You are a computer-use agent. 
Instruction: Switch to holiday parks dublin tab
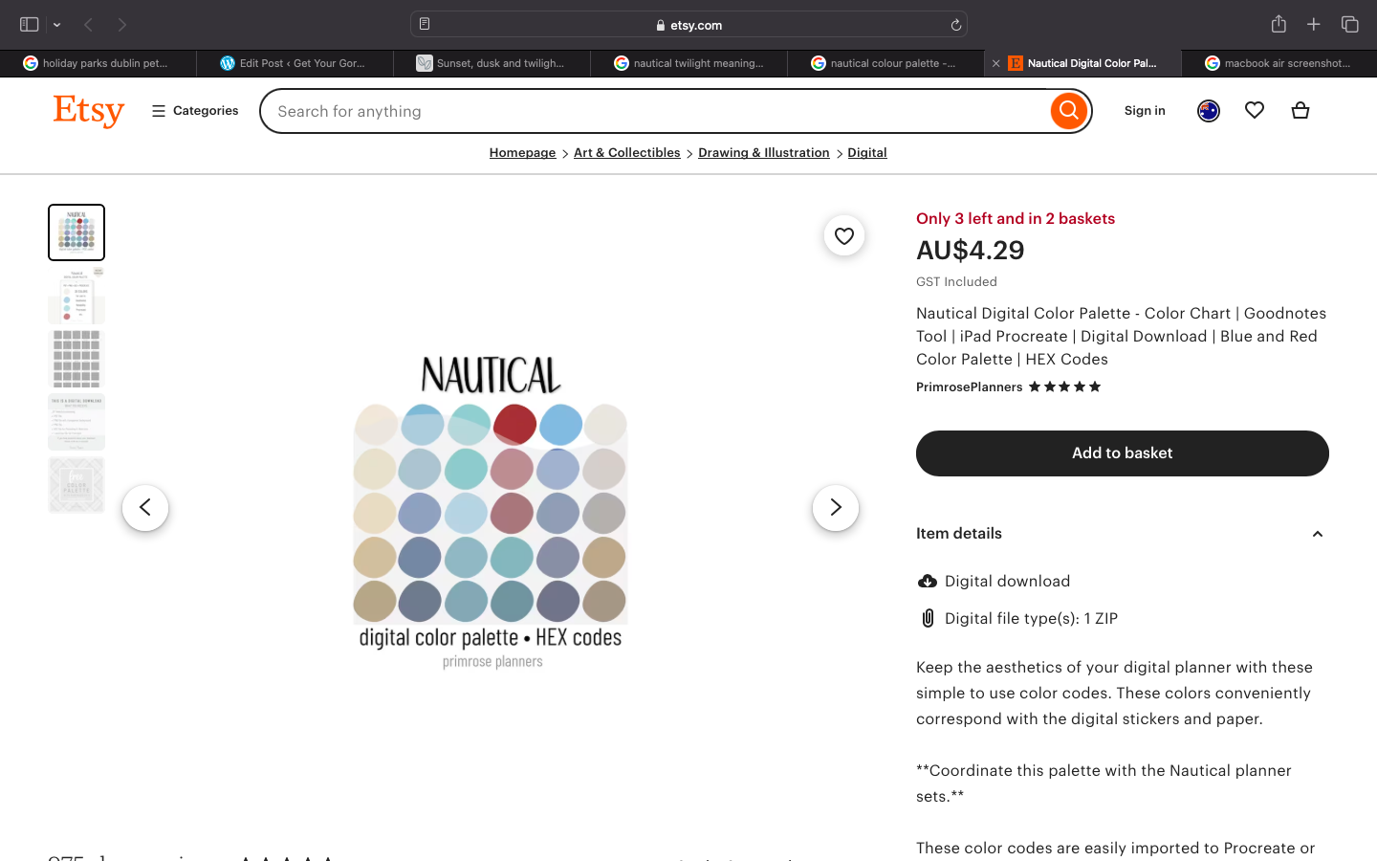point(98,63)
